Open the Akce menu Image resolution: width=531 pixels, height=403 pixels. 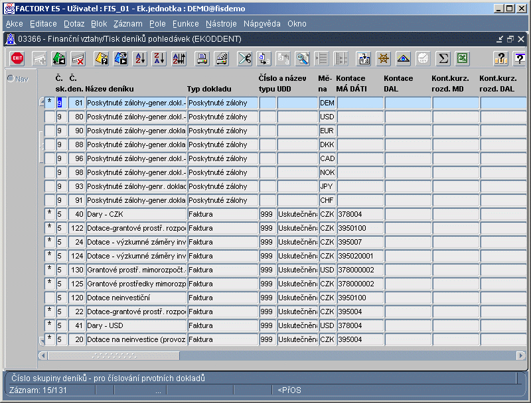14,24
